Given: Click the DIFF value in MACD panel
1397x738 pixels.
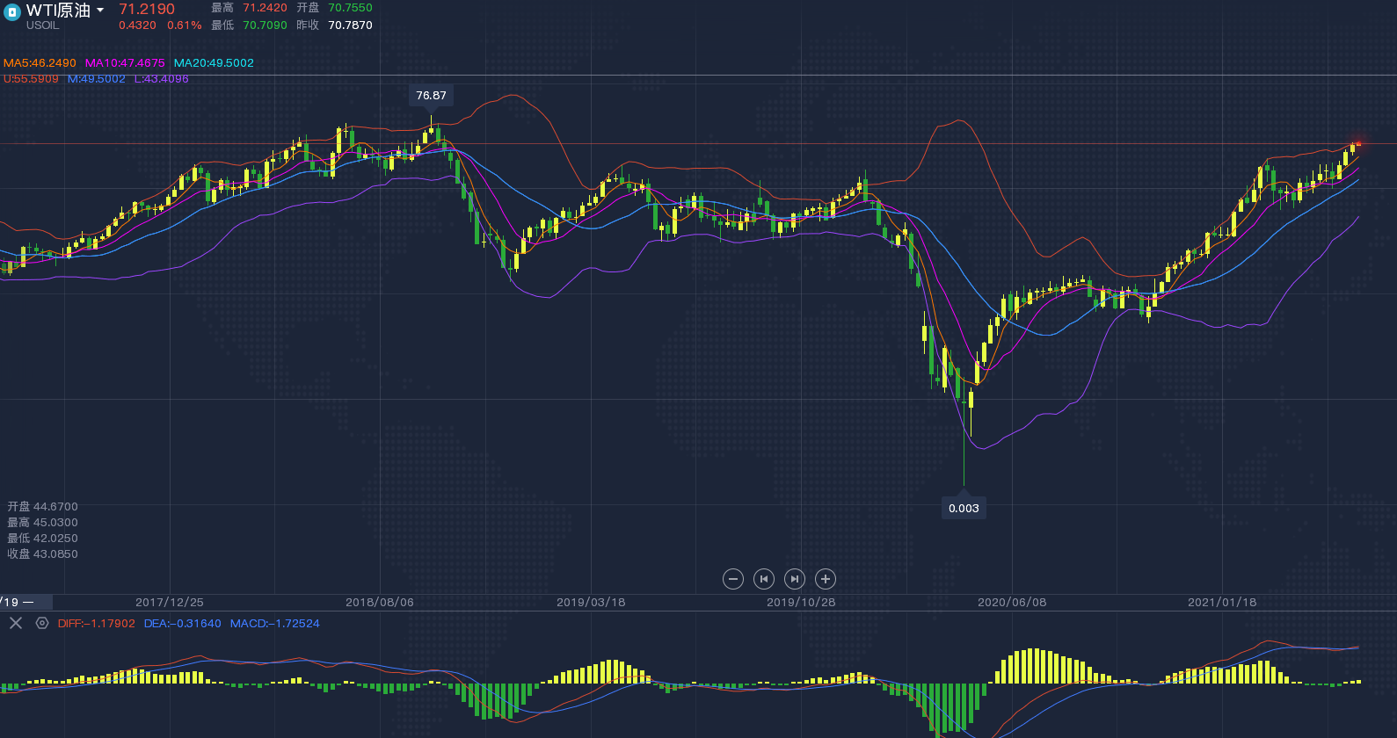Looking at the screenshot, I should (x=97, y=623).
